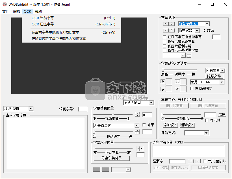Choose OCR 当前字幕 menu entry
Screen dimensions: 232x179
(x=71, y=18)
